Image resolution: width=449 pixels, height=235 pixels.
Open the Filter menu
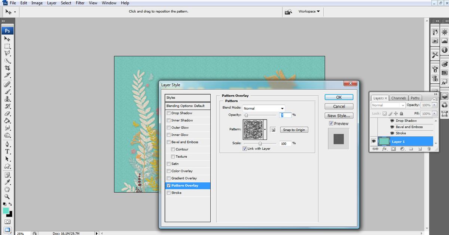pos(80,3)
